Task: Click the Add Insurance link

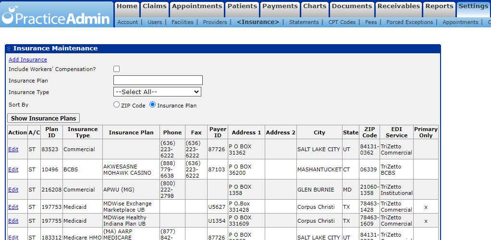Action: (x=28, y=60)
